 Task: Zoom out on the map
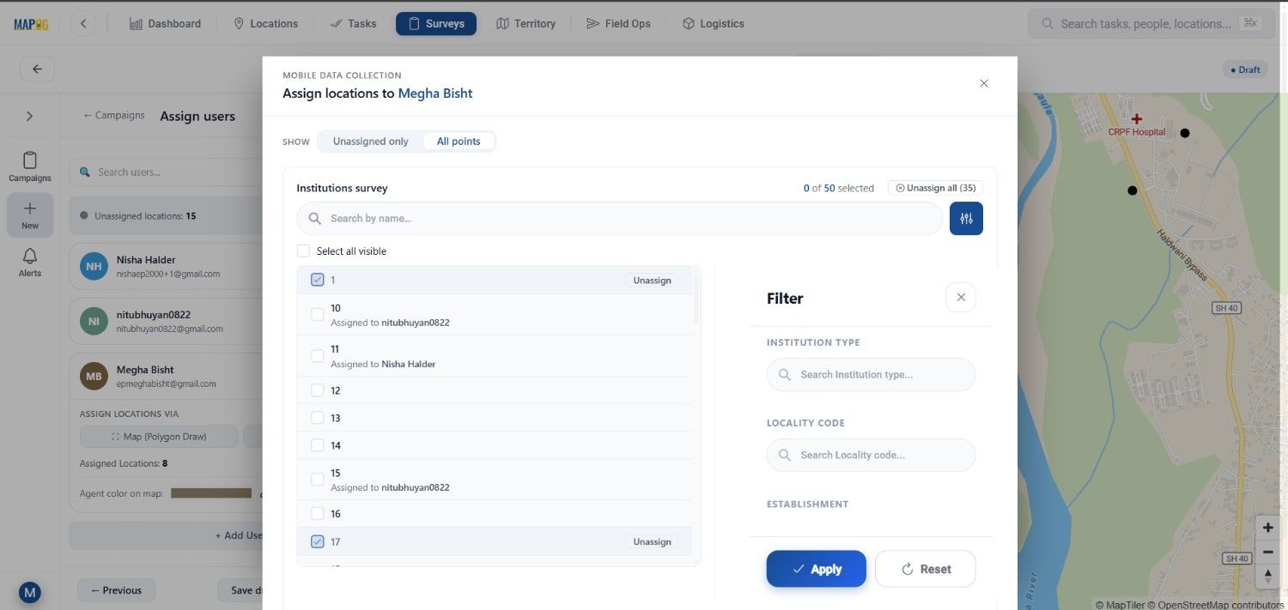pyautogui.click(x=1267, y=552)
